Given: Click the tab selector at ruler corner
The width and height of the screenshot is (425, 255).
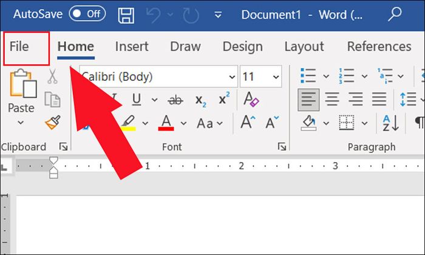Looking at the screenshot, I should [x=4, y=166].
